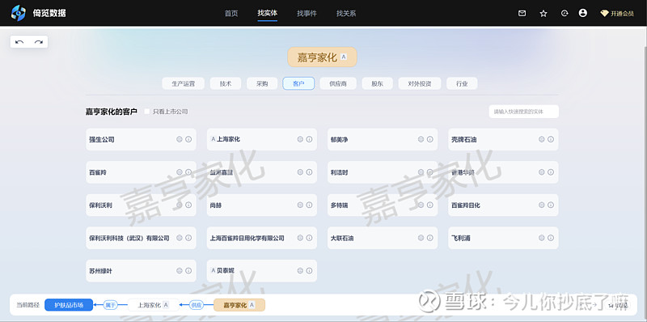Click 护肤品市场 node in the path bar
This screenshot has height=322, width=647.
click(x=69, y=305)
